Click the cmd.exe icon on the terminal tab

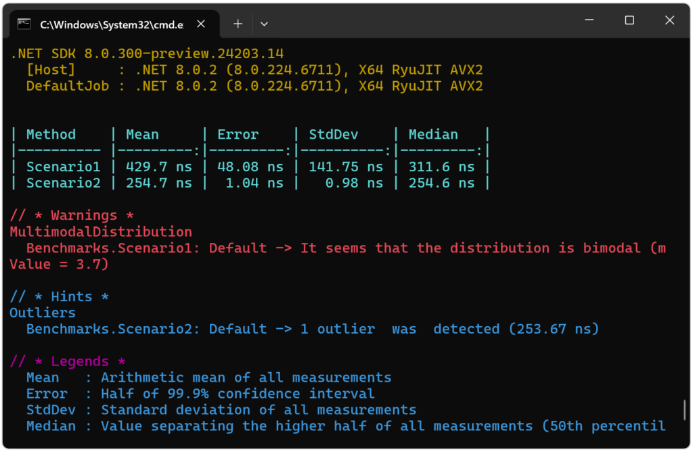[24, 24]
